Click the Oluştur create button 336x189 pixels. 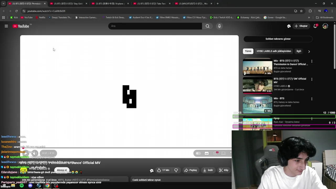click(301, 26)
